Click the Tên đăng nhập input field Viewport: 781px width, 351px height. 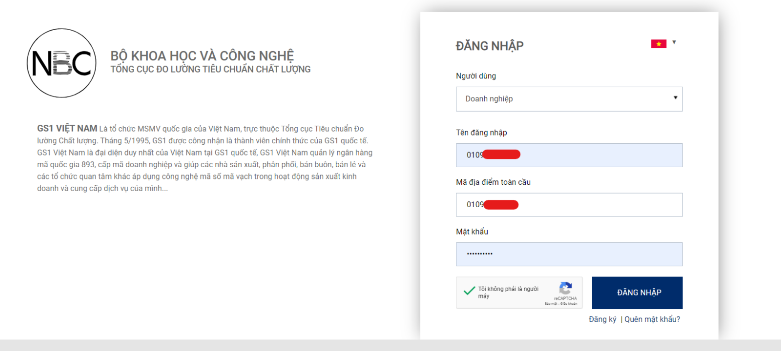pos(569,155)
